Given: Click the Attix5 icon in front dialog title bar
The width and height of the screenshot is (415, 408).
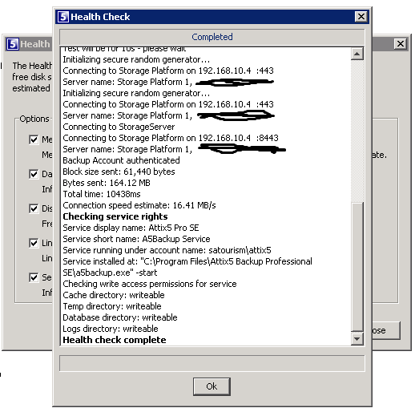Looking at the screenshot, I should click(63, 17).
